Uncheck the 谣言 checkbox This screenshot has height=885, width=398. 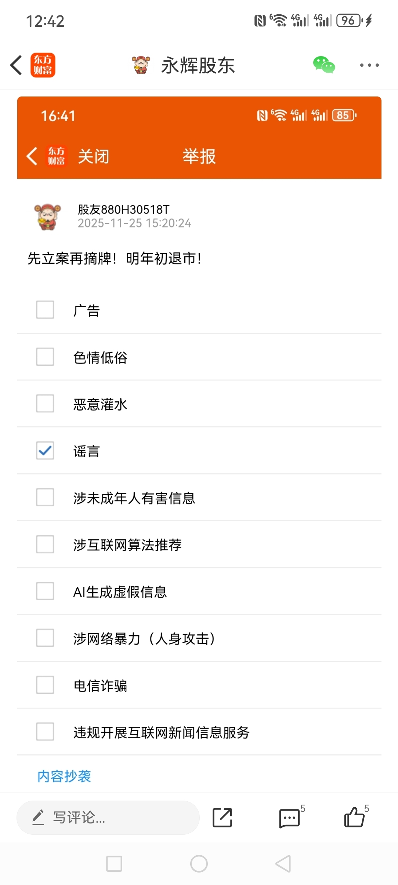45,451
